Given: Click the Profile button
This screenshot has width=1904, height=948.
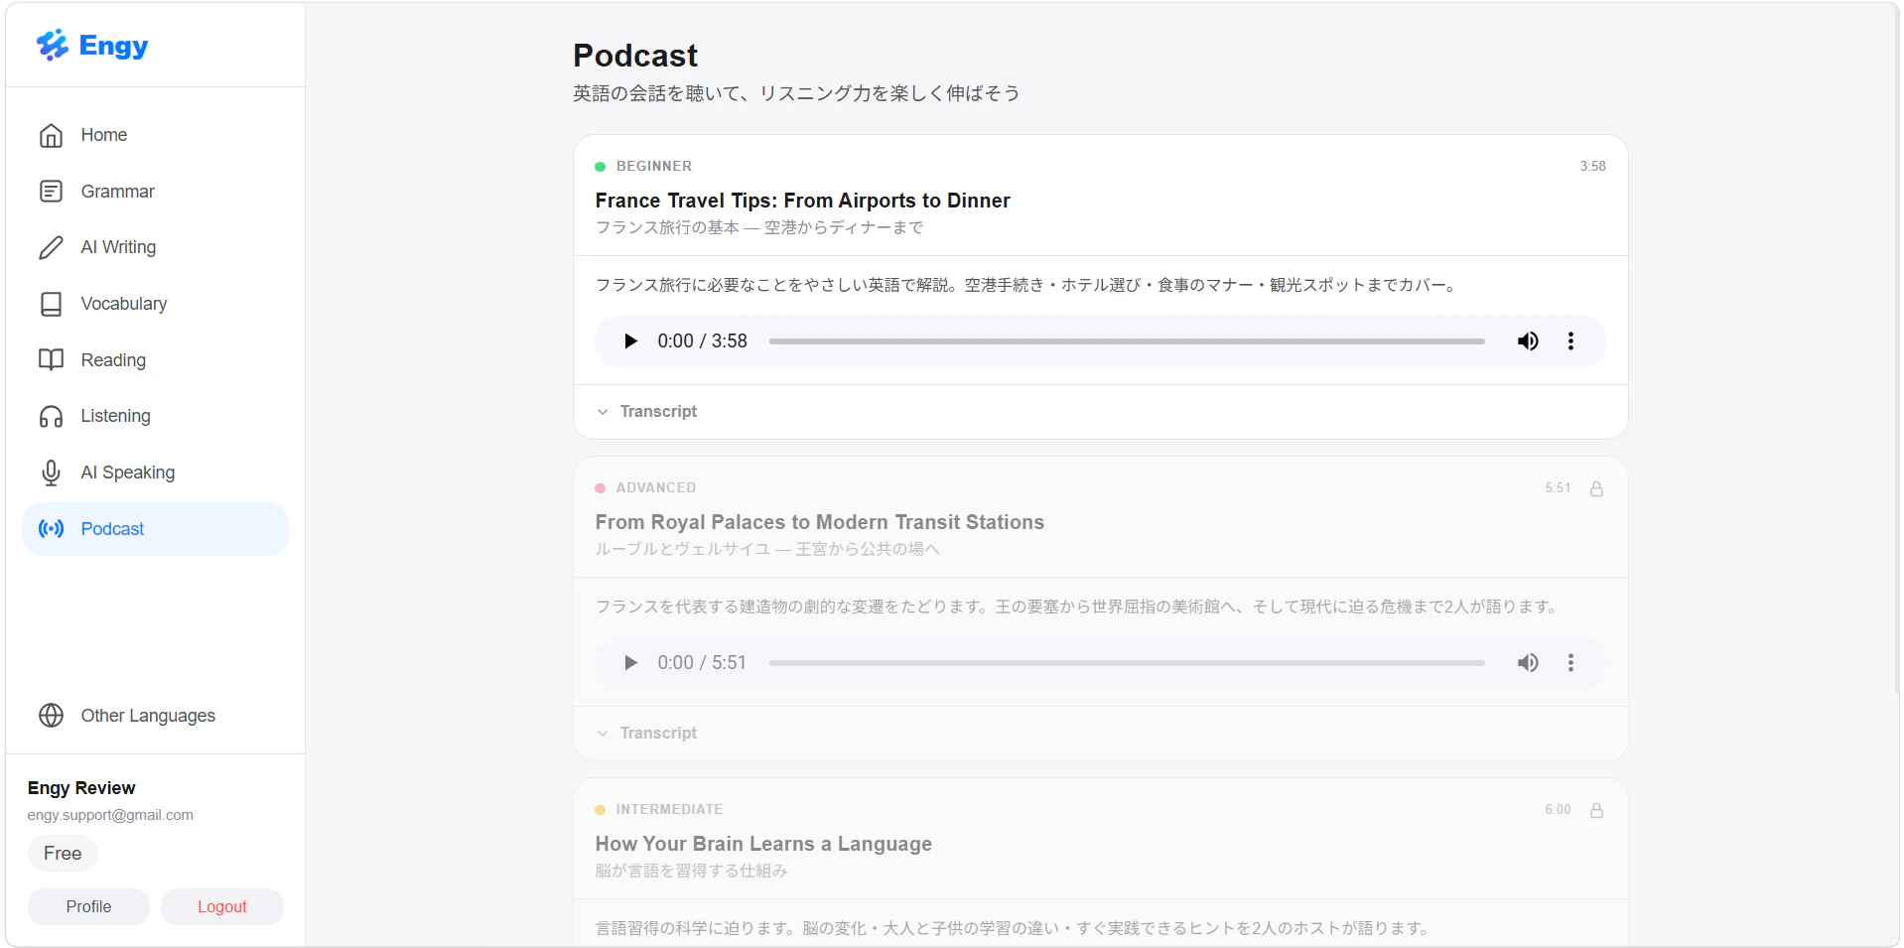Looking at the screenshot, I should [x=88, y=906].
